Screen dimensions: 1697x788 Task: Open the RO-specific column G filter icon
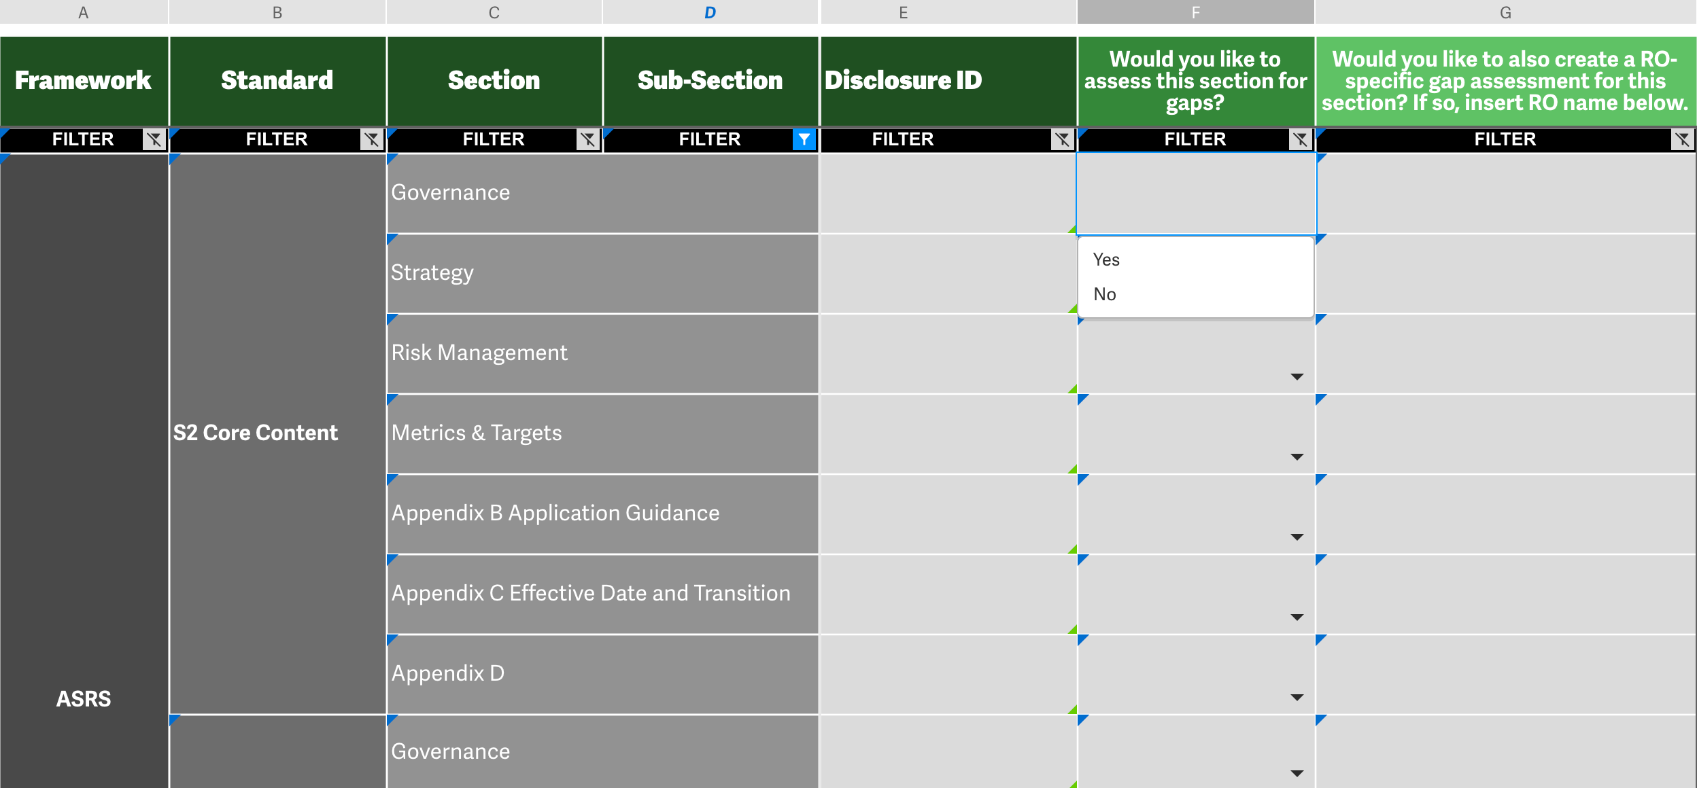point(1682,139)
